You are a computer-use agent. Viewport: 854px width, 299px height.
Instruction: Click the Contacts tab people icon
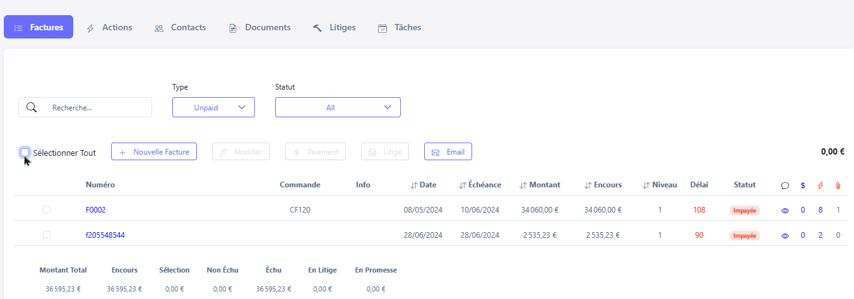(x=159, y=28)
